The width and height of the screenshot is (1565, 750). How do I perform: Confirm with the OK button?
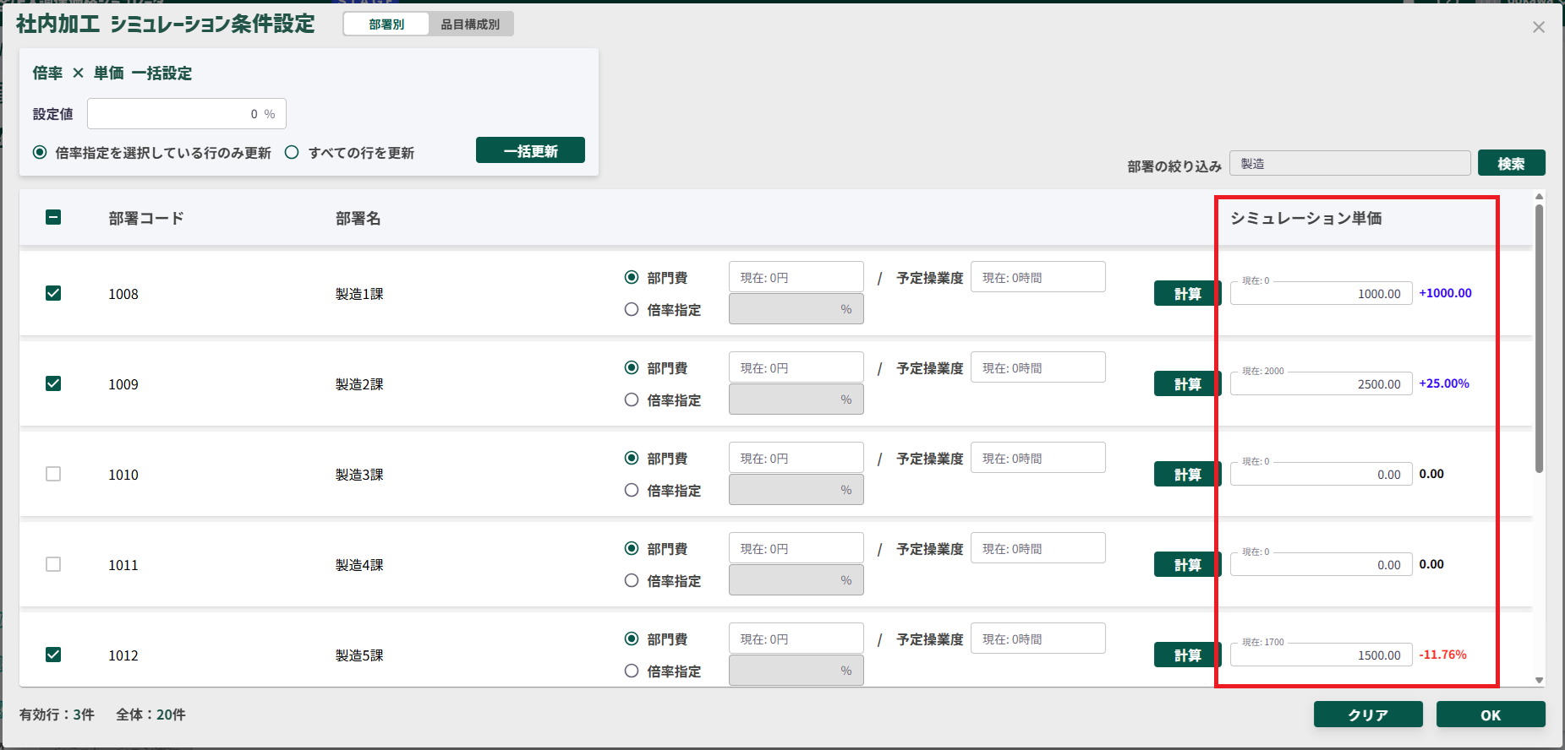tap(1490, 715)
